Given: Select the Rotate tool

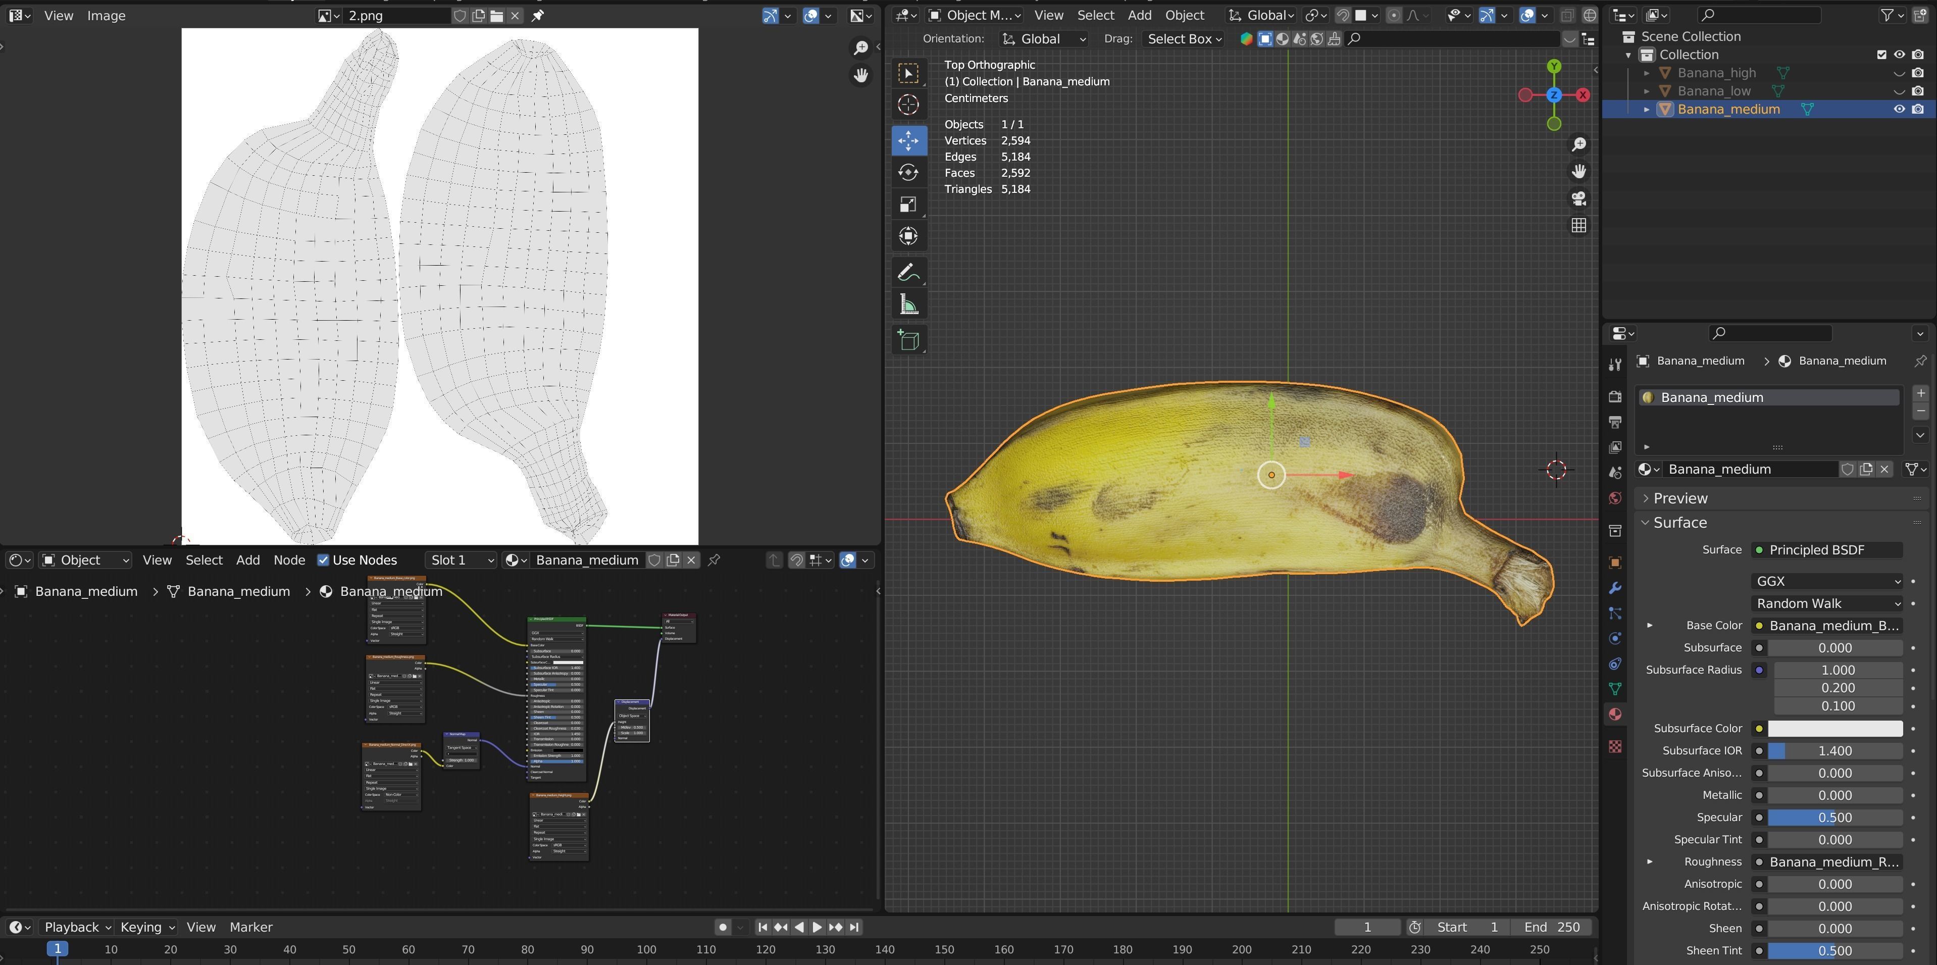Looking at the screenshot, I should [x=908, y=172].
